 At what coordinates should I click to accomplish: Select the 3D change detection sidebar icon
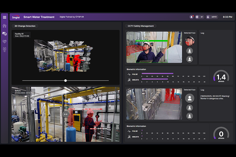click(5, 34)
